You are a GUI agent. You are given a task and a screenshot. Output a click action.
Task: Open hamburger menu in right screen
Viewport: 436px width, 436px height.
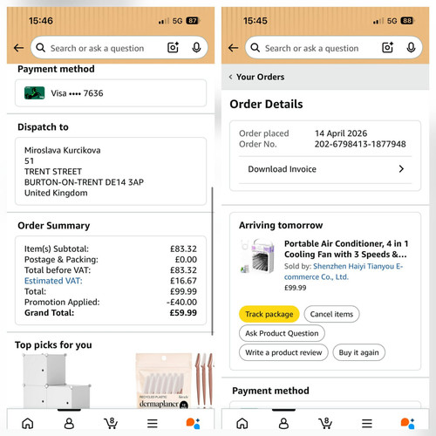pyautogui.click(x=367, y=424)
